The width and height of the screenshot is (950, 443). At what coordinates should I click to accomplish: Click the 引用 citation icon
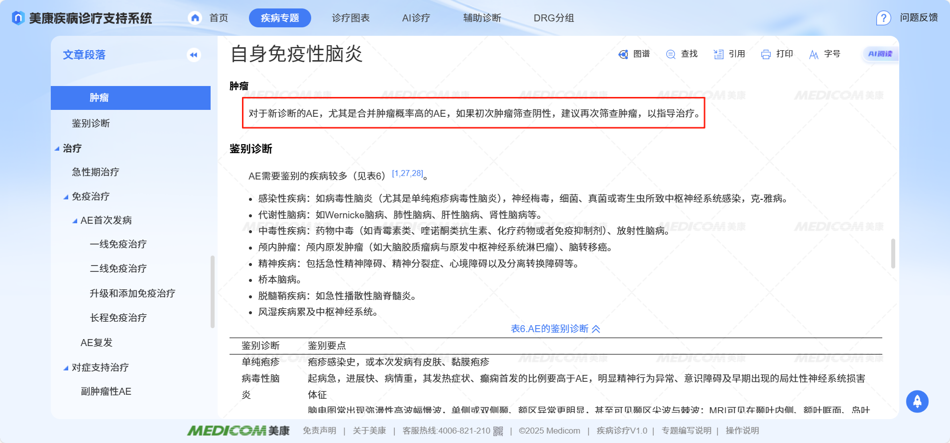point(718,54)
